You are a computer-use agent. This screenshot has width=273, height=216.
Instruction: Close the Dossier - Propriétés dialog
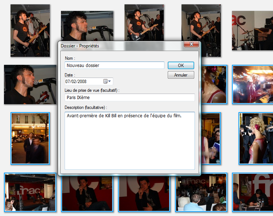pos(191,44)
